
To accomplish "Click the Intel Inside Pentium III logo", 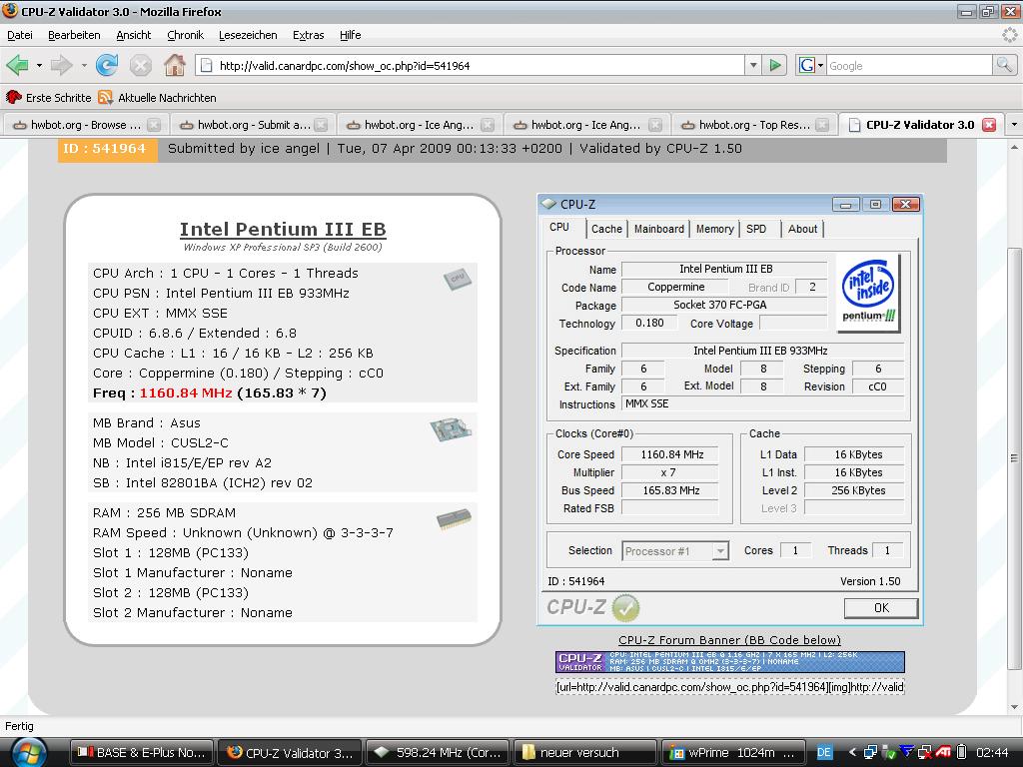I will tap(870, 292).
